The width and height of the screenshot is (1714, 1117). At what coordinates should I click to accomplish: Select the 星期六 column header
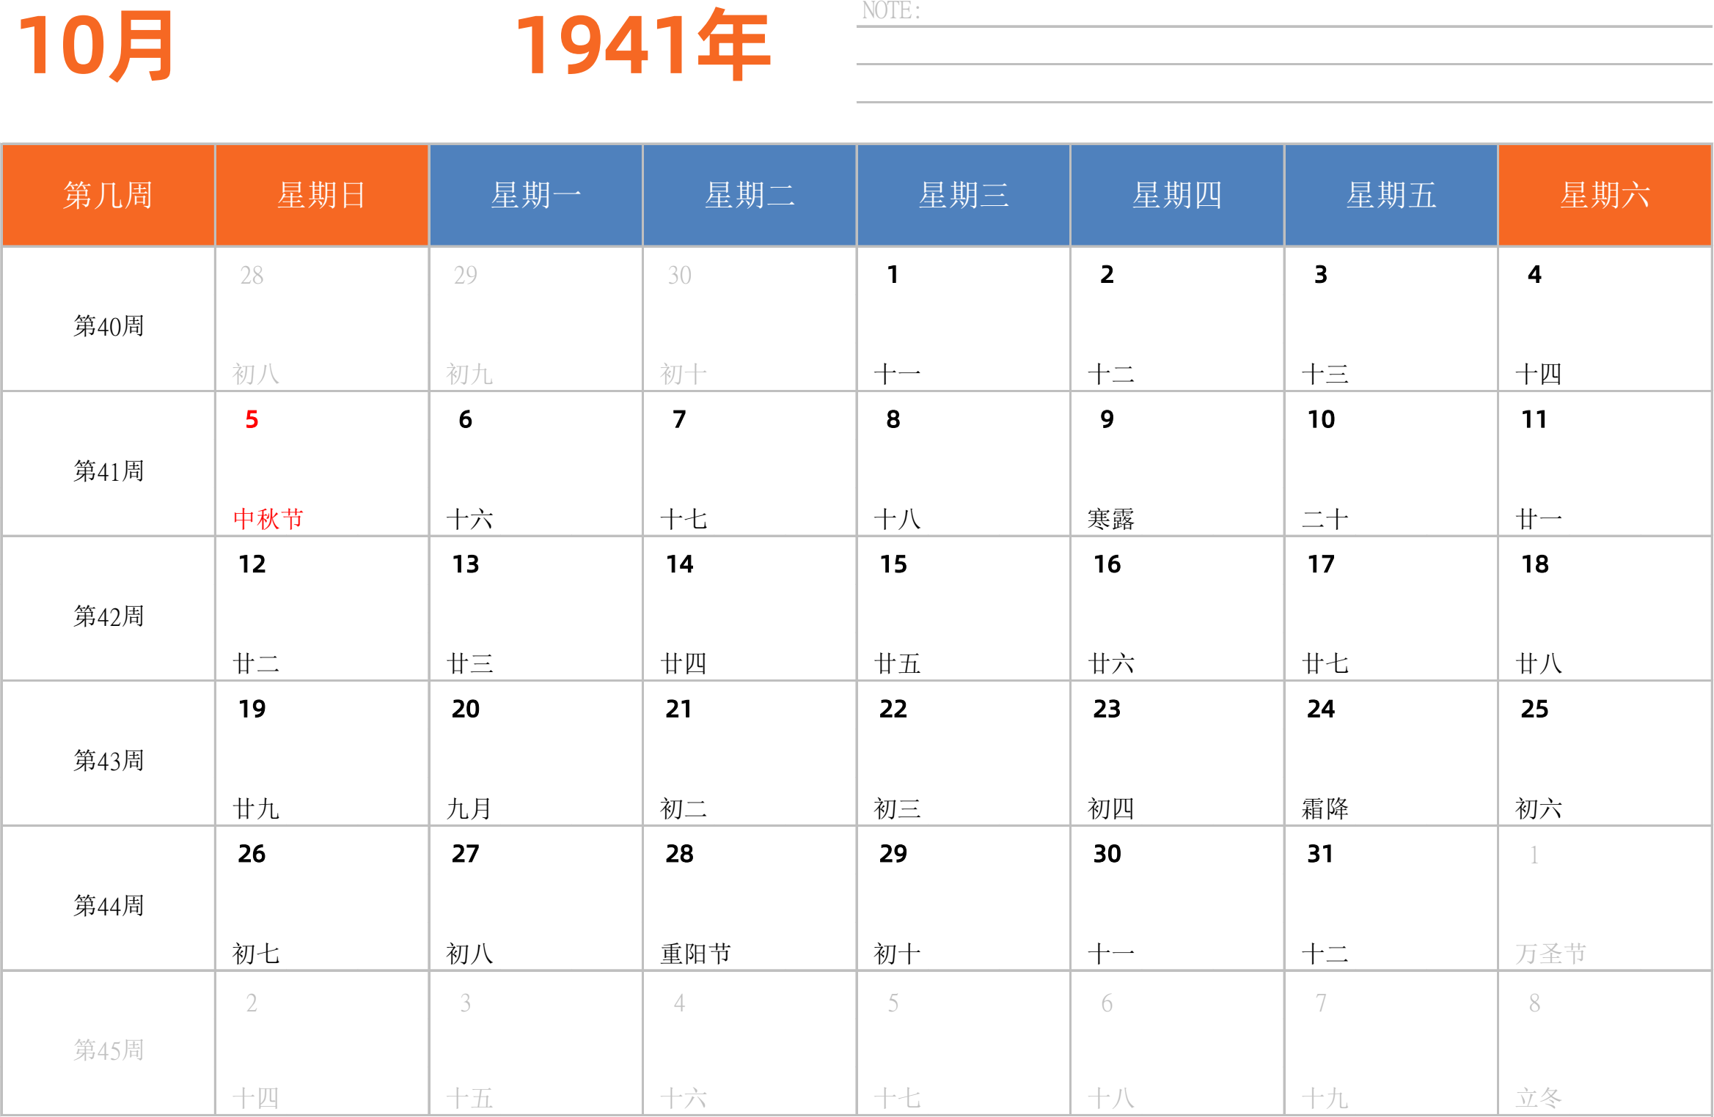point(1605,195)
